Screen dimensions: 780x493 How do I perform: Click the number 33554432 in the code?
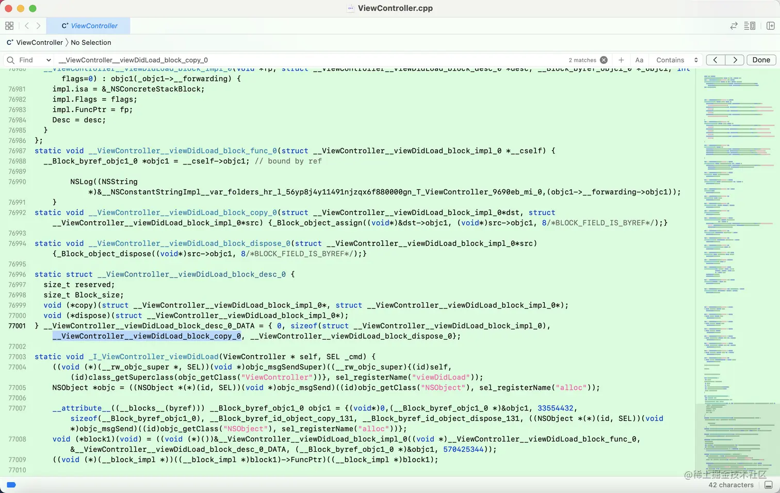click(555, 408)
